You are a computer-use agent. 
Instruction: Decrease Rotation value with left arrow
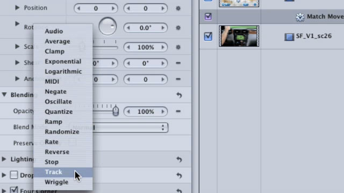(128, 28)
